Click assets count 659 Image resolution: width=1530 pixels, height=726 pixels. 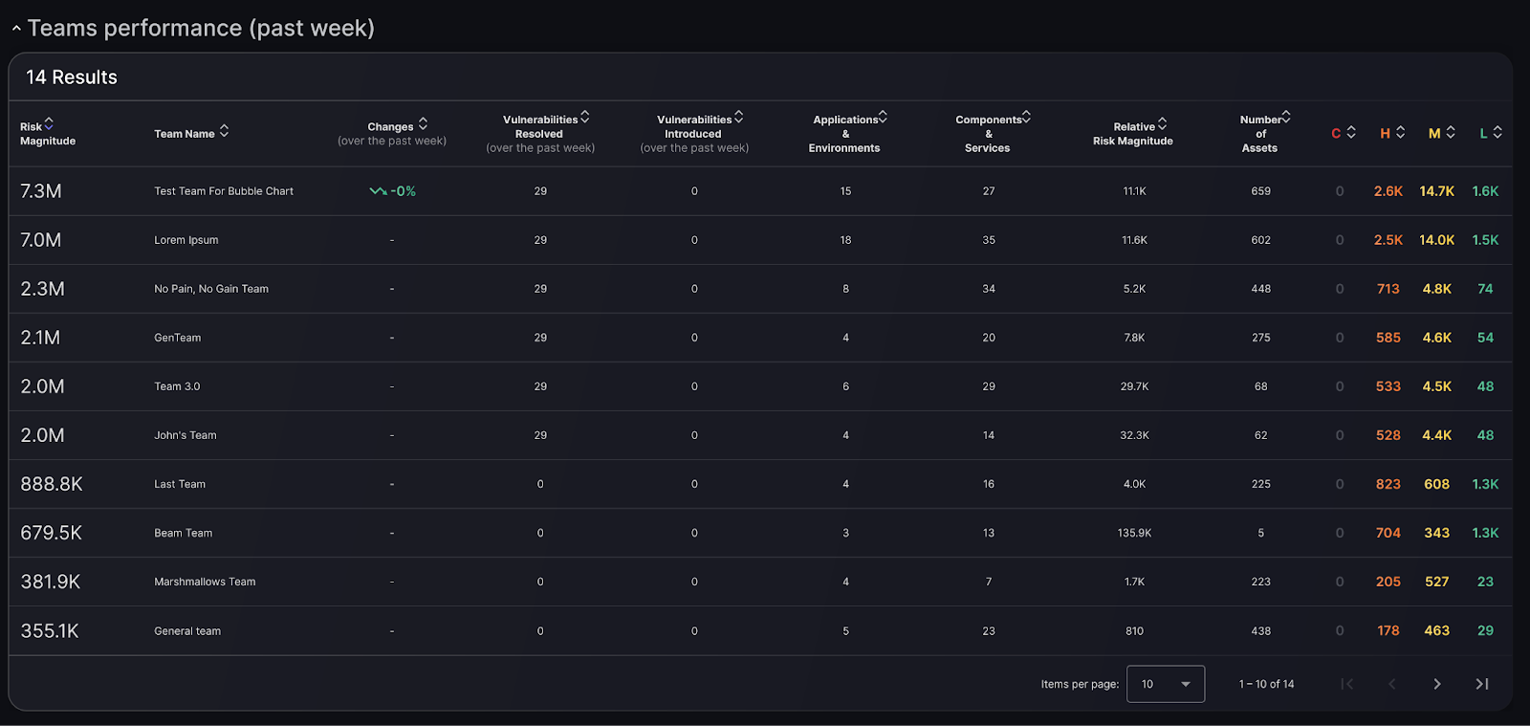tap(1261, 191)
